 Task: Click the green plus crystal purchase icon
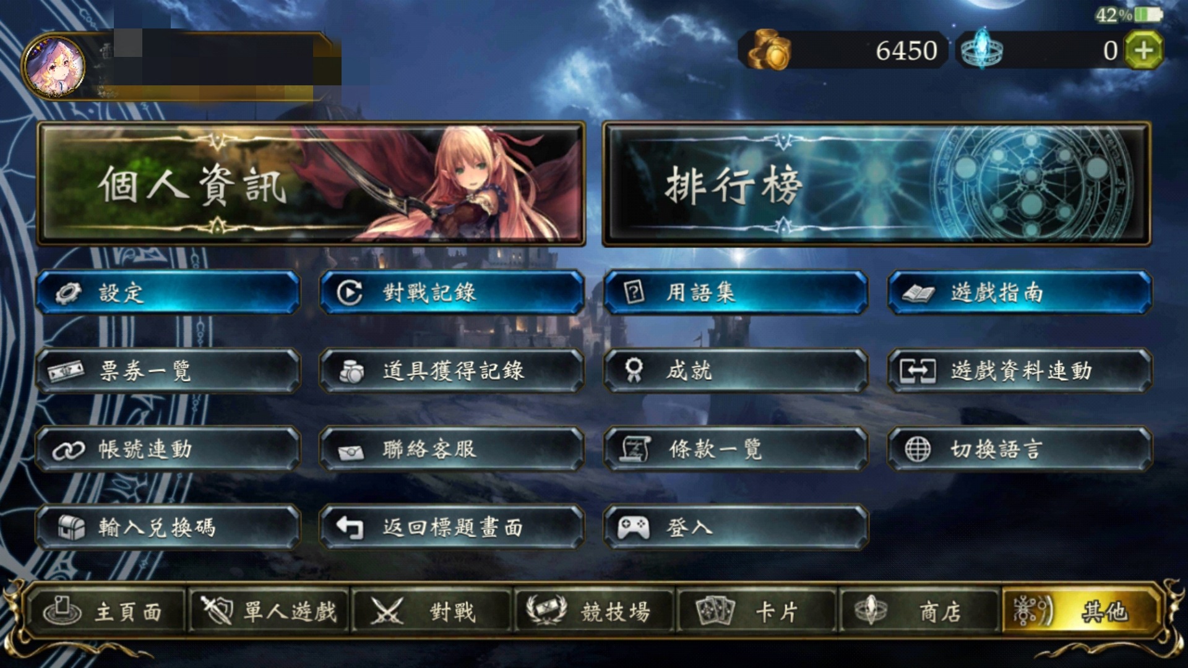(x=1143, y=50)
